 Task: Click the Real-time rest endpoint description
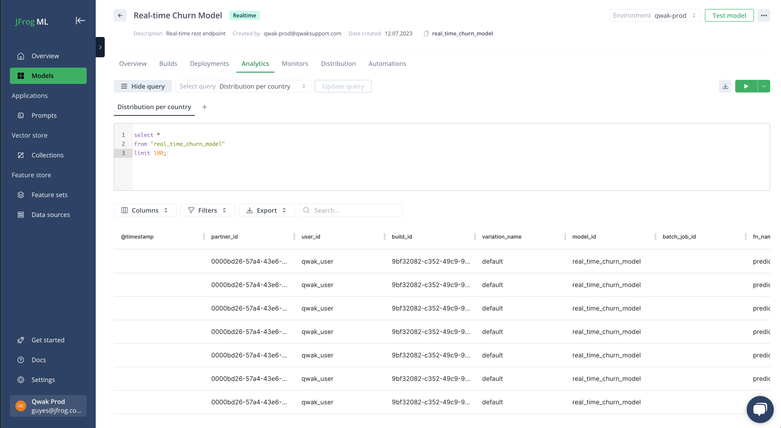point(195,33)
